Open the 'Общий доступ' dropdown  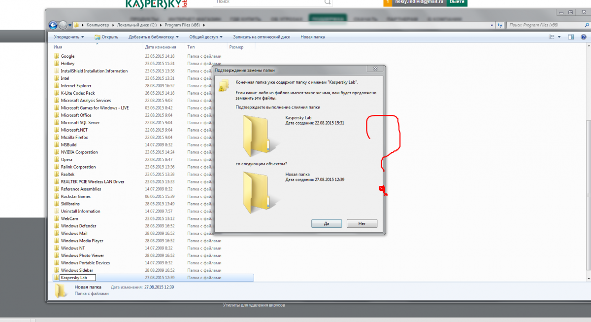click(x=205, y=37)
